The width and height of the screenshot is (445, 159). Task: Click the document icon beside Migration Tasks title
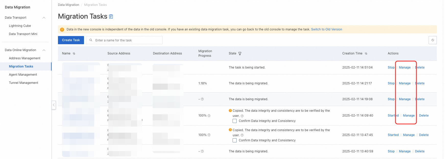(x=111, y=17)
